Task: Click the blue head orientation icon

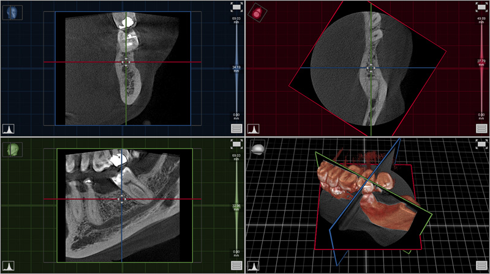Action: [x=12, y=12]
